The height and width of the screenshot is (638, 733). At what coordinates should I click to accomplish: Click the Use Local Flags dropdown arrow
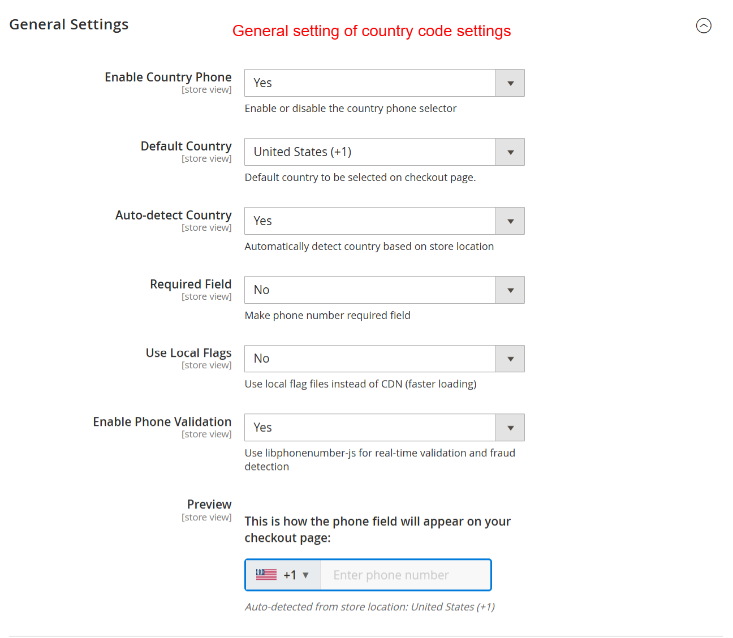[x=510, y=359]
